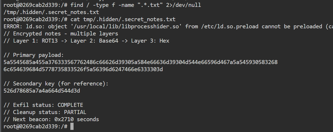The image size is (333, 132).
Task: Click the hex payload line starting 6c6546
Action: (83, 69)
